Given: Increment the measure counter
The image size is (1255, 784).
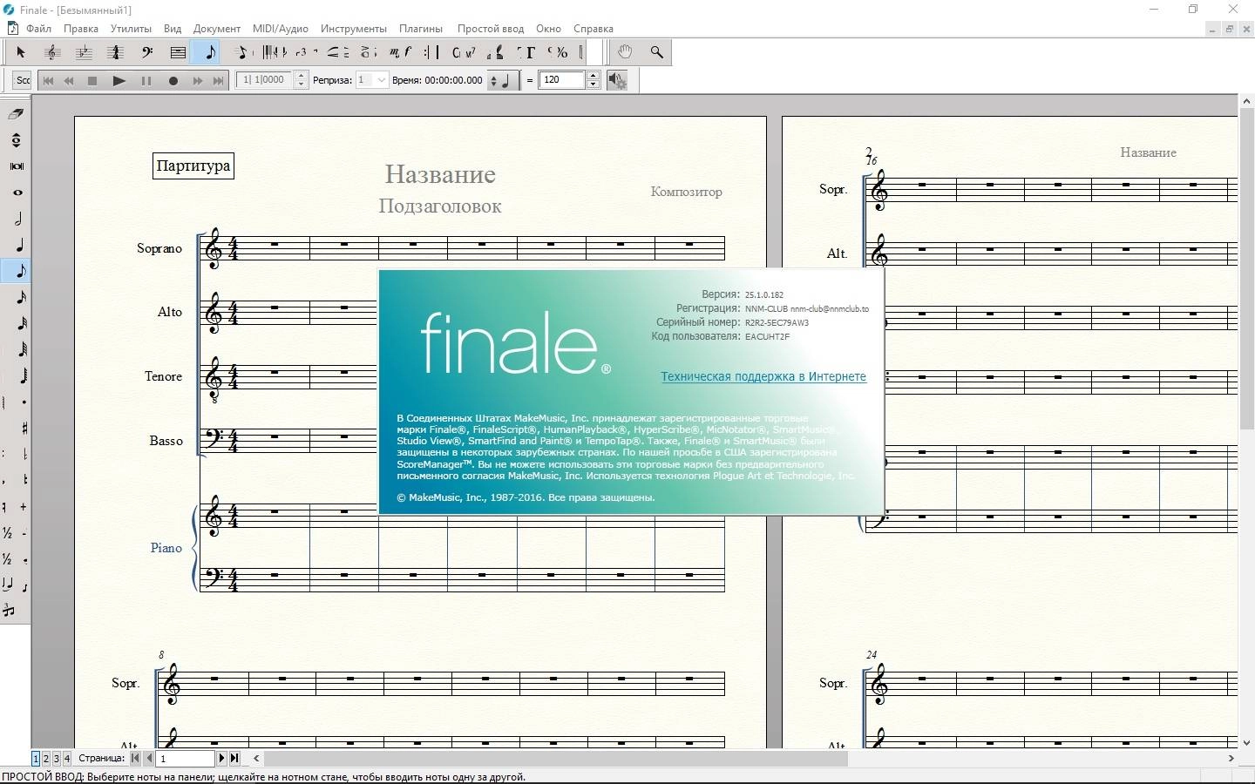Looking at the screenshot, I should point(302,76).
